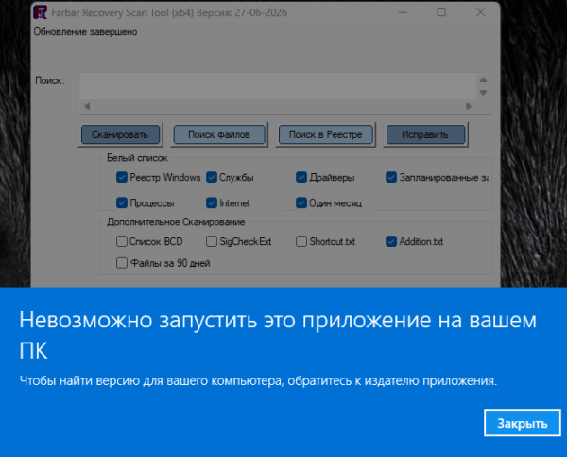Viewport: 567px width, 457px height.
Task: Click the Обновление завершено status text
Action: pos(85,32)
